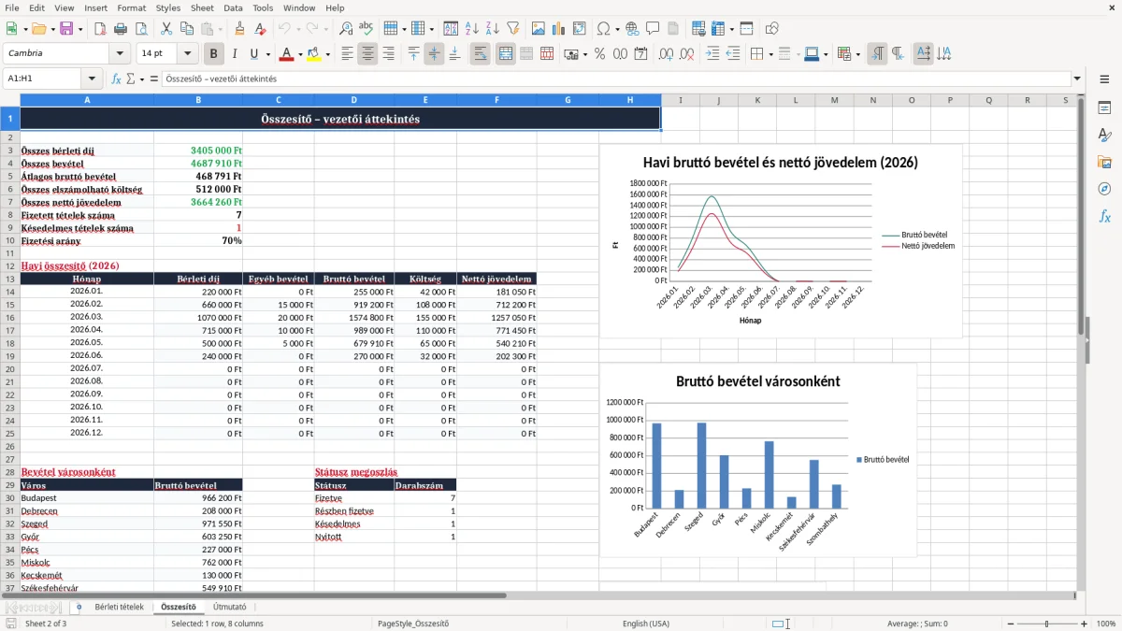Apply red font color swatch

[x=286, y=54]
